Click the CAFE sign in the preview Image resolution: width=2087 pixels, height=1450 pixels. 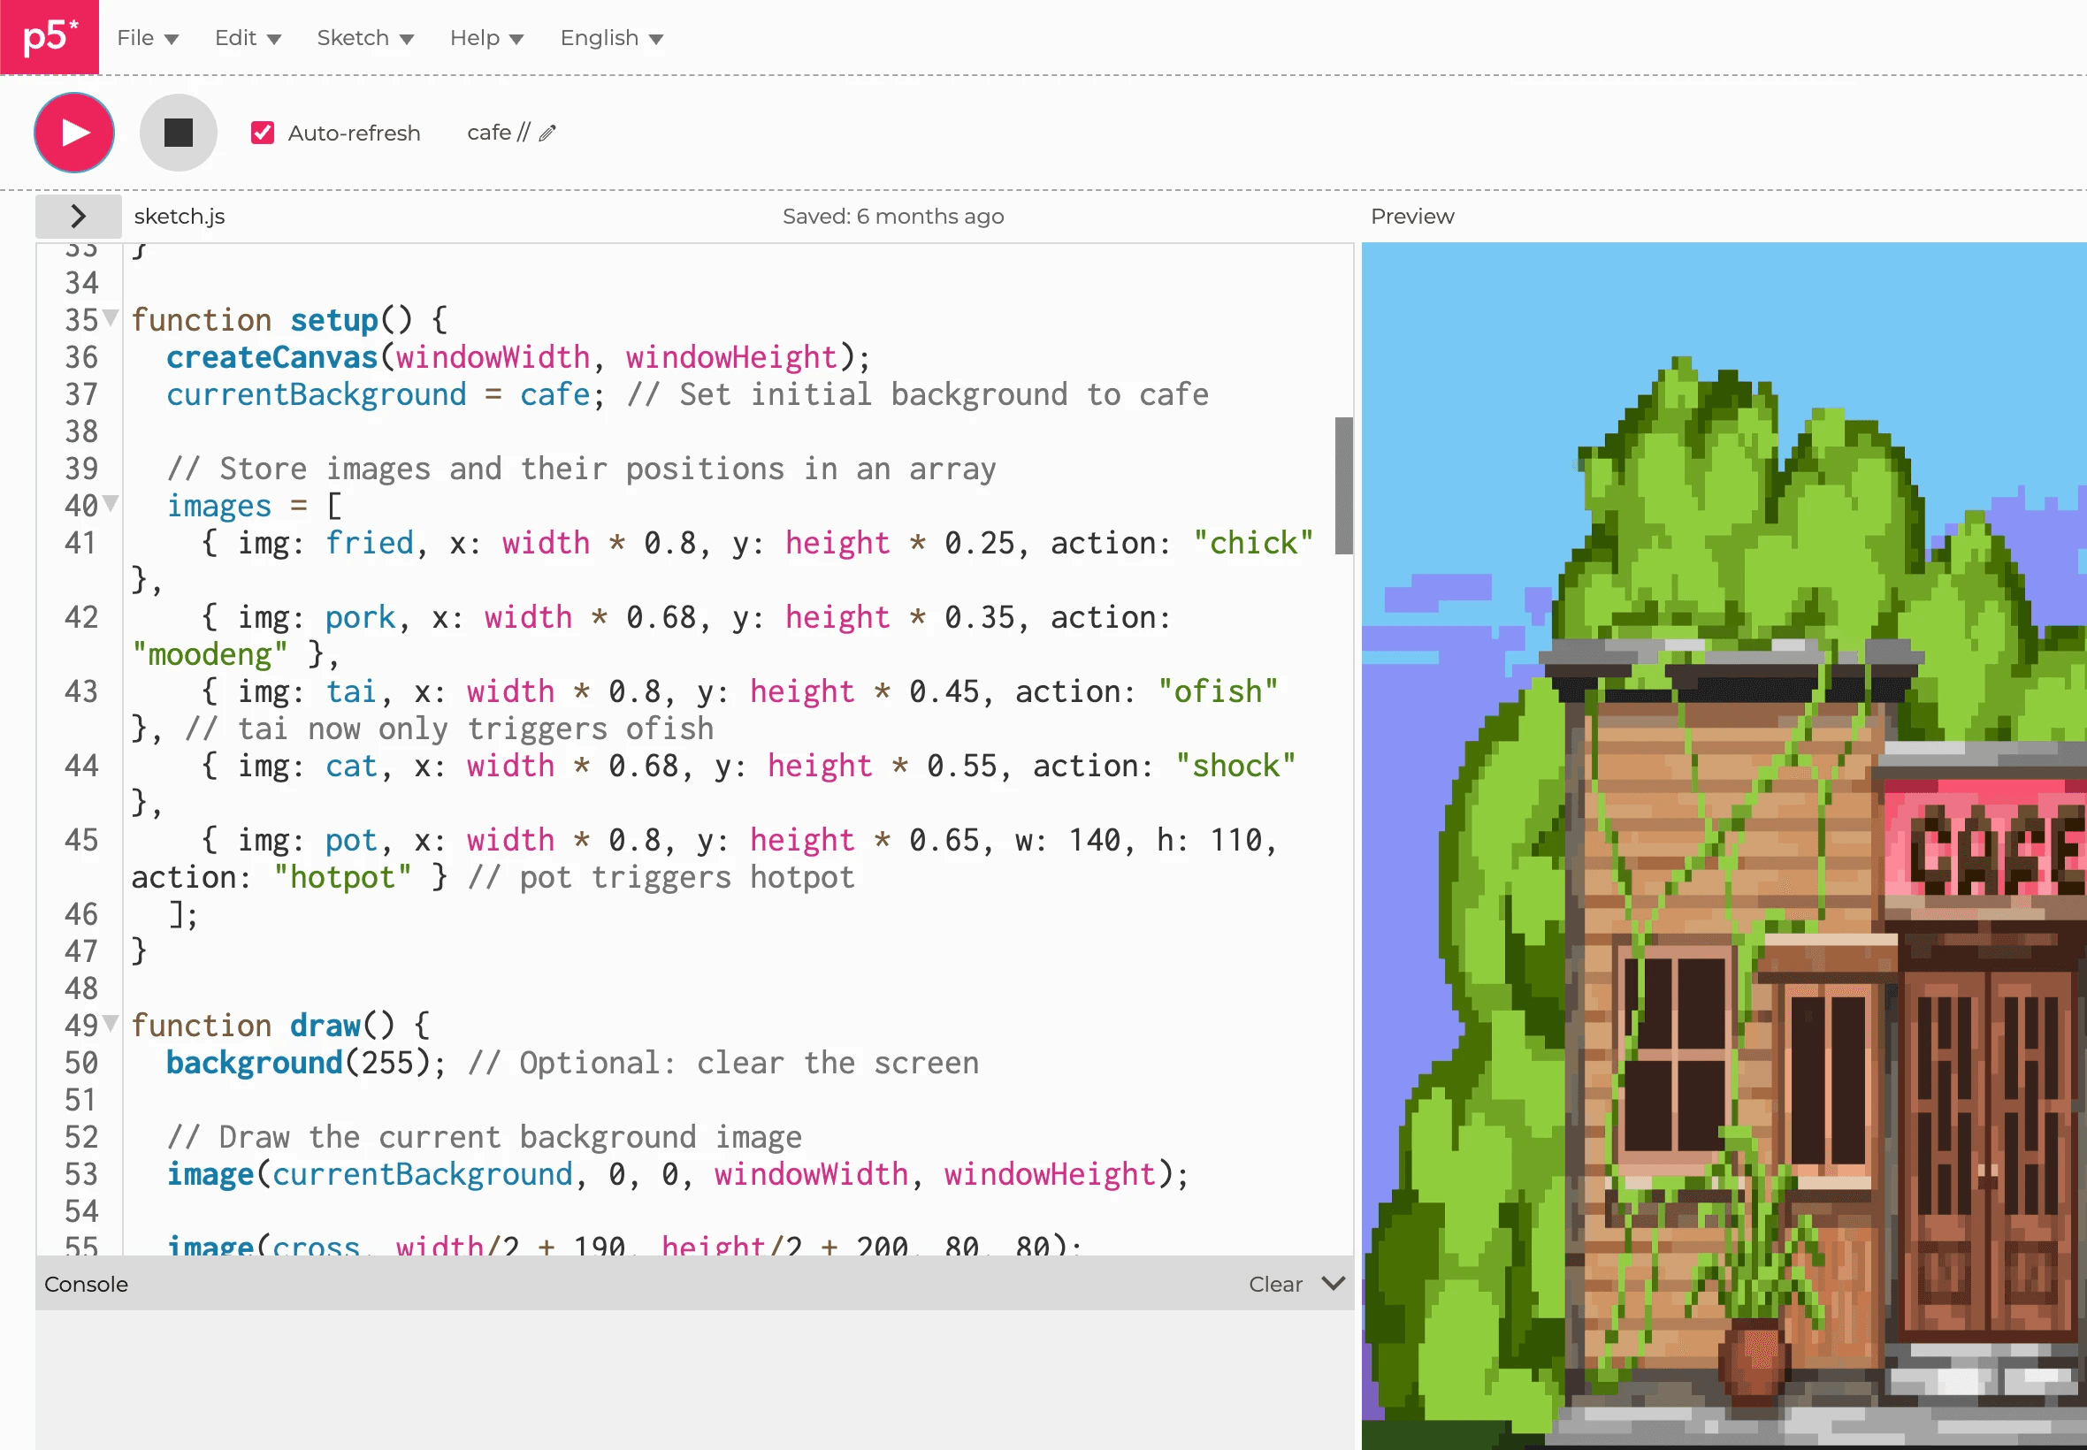(1994, 850)
